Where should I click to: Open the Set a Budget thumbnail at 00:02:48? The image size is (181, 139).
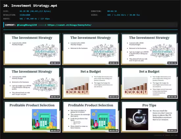149,83
